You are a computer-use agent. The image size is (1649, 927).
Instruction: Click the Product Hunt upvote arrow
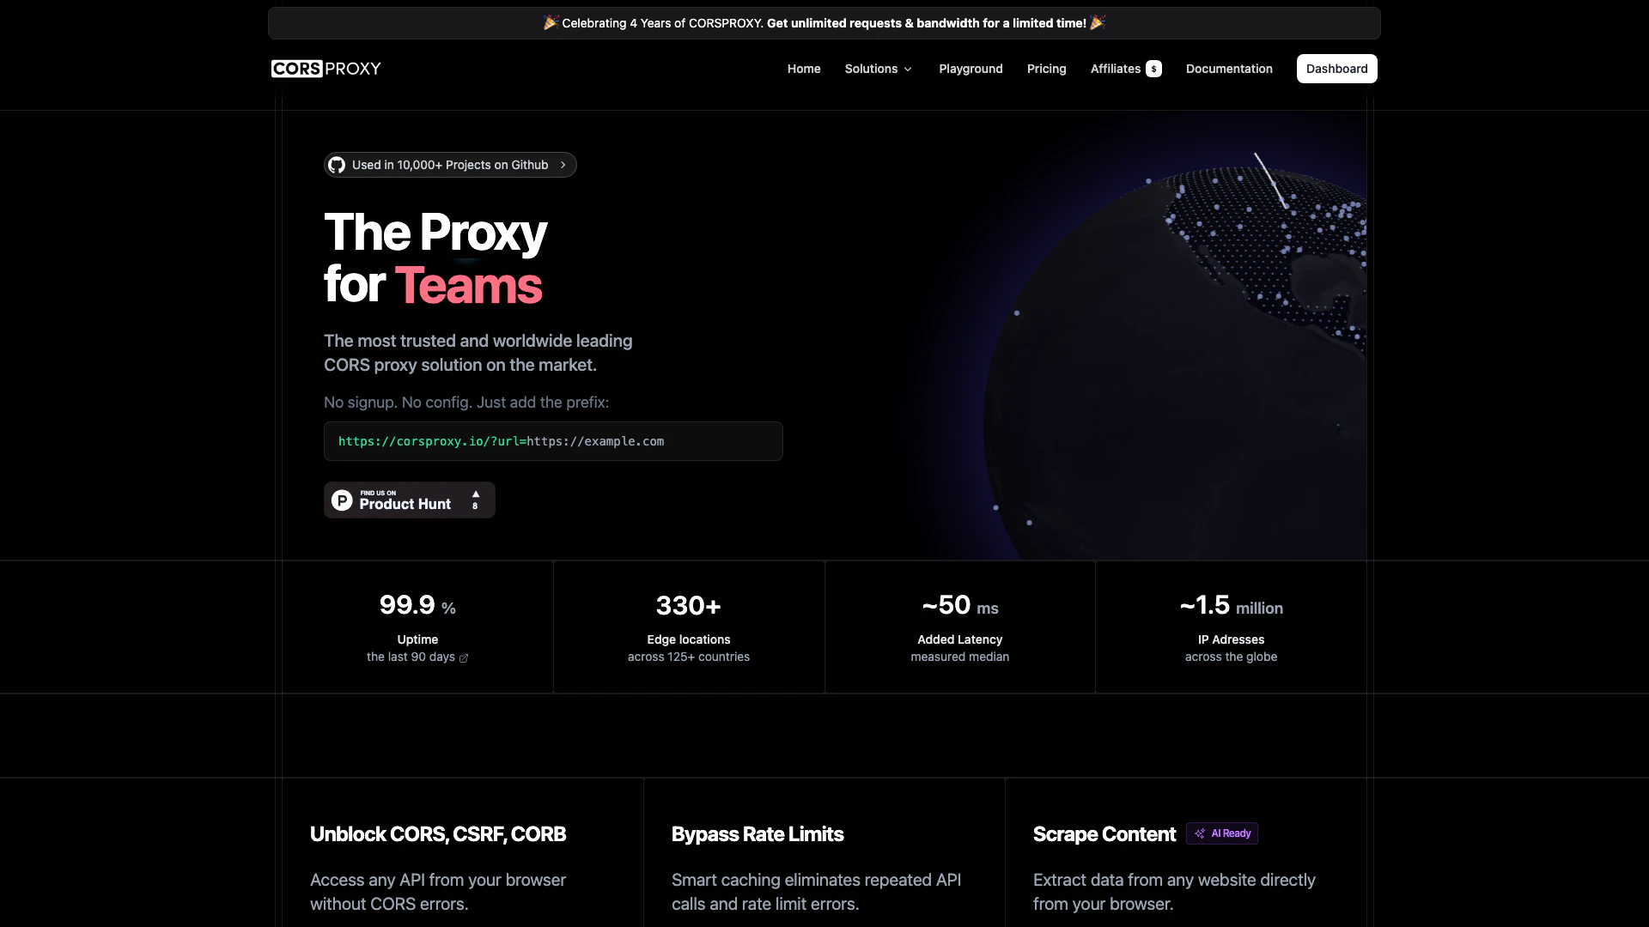point(475,495)
